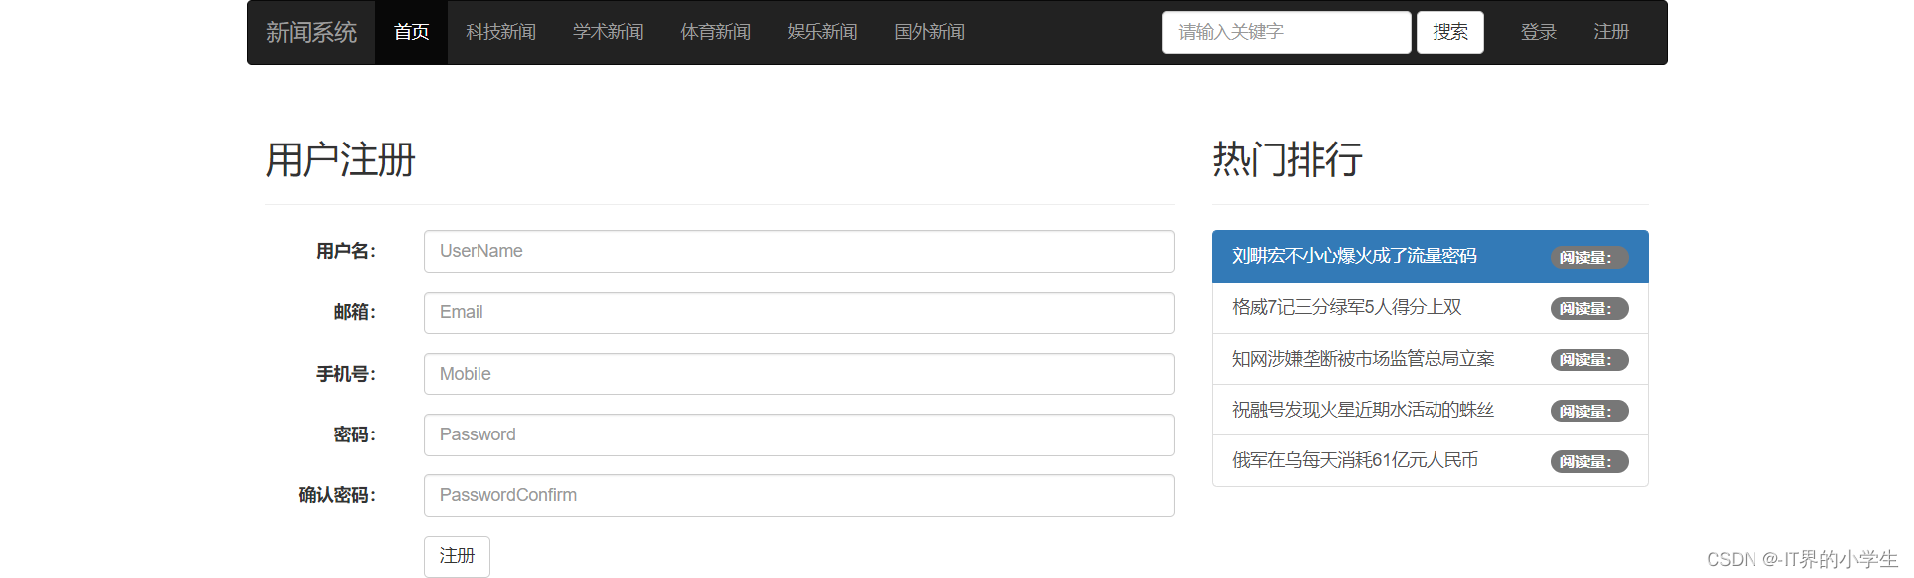Open the 科技新闻 category
This screenshot has width=1914, height=578.
coord(500,33)
